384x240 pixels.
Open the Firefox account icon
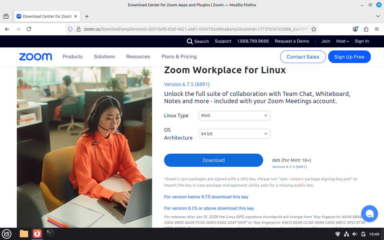tap(355, 29)
